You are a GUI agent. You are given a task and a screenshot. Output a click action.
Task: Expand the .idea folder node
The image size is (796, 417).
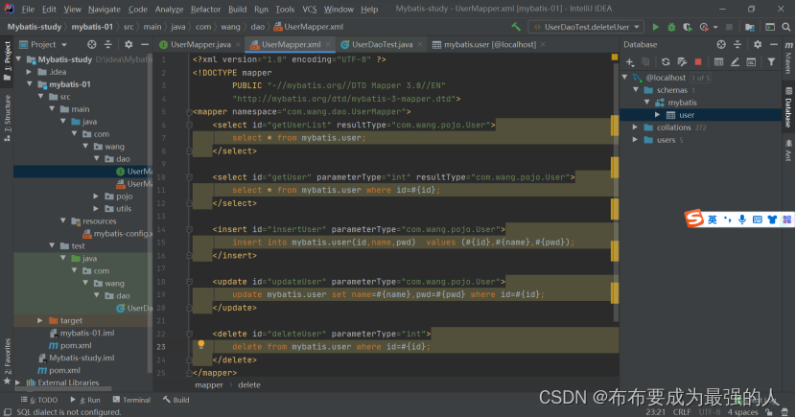point(30,72)
